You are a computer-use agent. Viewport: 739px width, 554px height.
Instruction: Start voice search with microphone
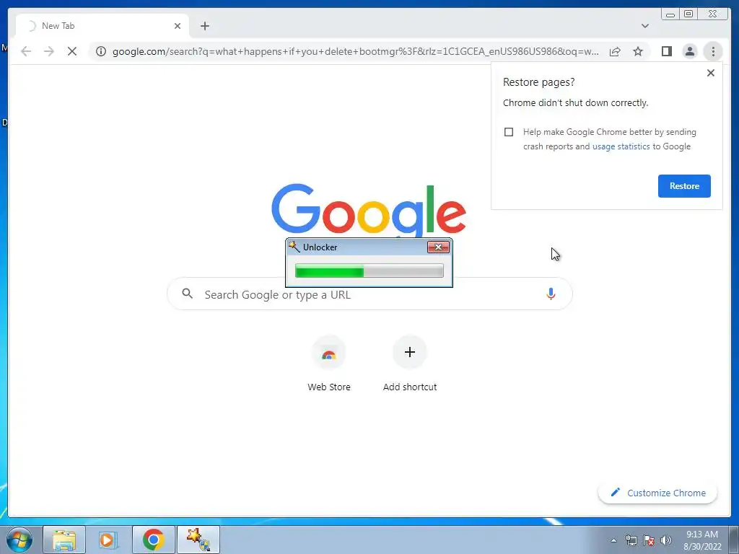tap(551, 294)
